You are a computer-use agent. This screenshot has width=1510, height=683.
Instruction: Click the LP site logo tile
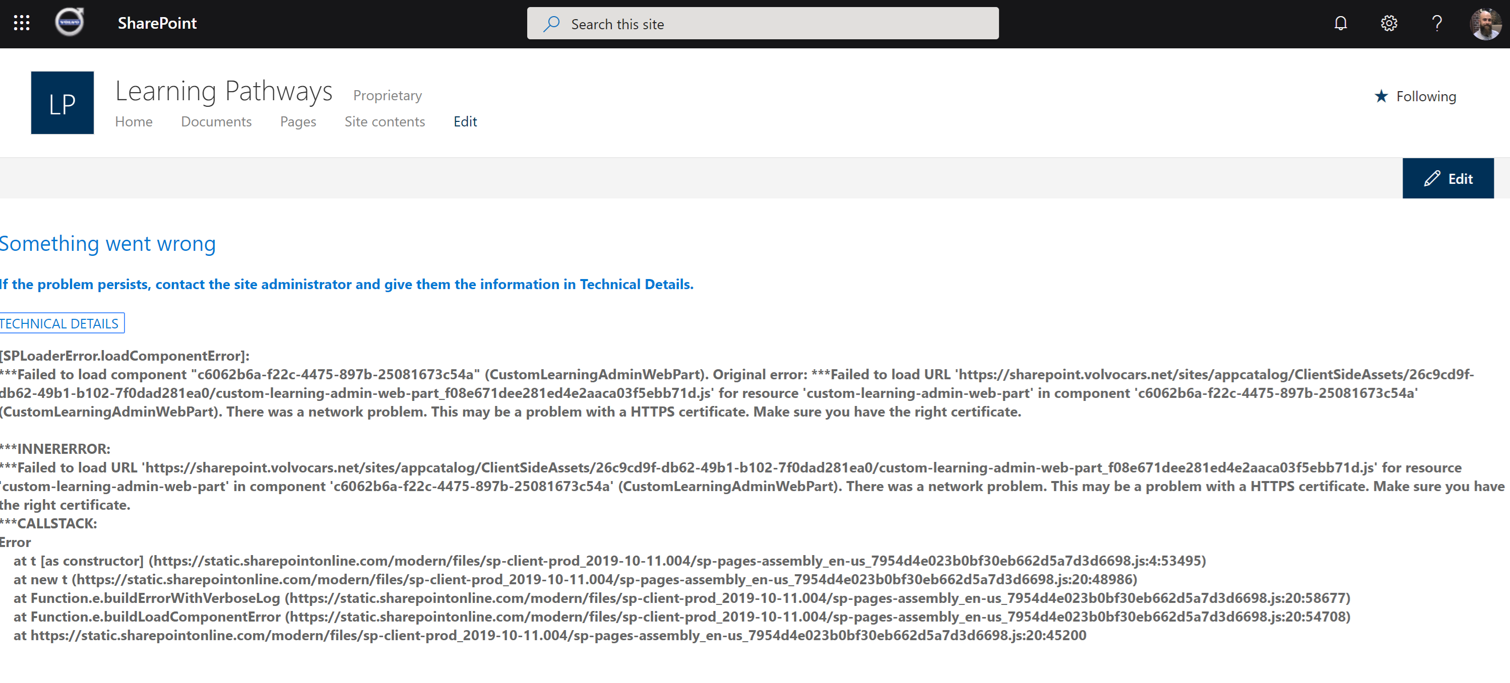click(62, 103)
